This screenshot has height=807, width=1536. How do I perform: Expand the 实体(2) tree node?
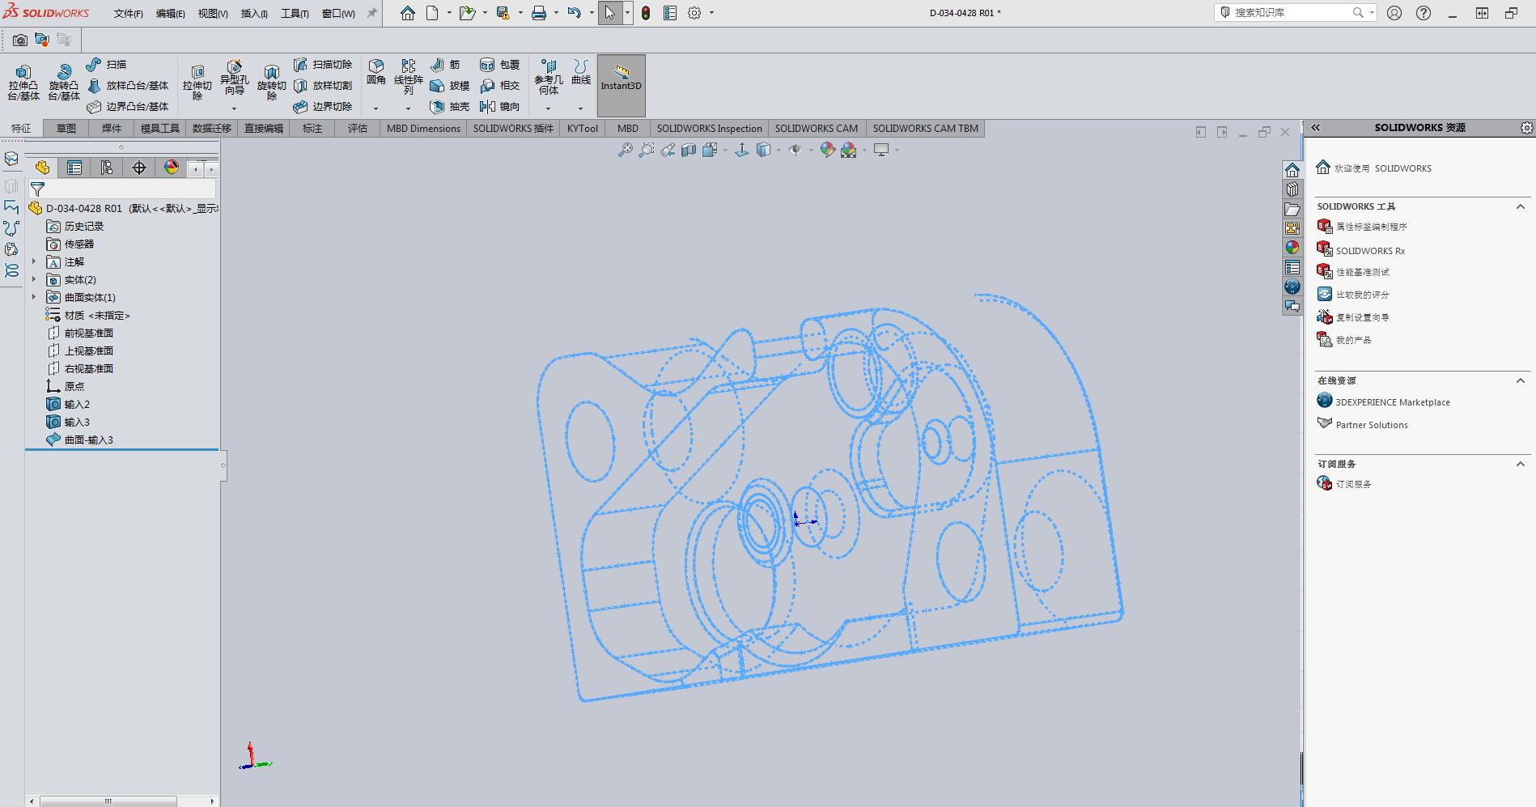(34, 279)
